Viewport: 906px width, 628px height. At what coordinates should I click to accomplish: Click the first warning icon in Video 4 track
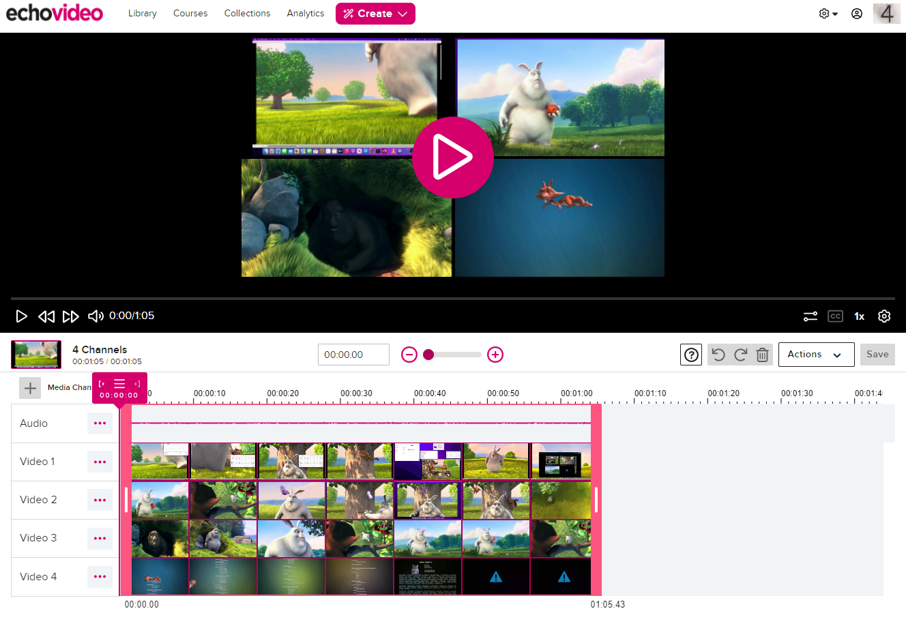pos(496,577)
